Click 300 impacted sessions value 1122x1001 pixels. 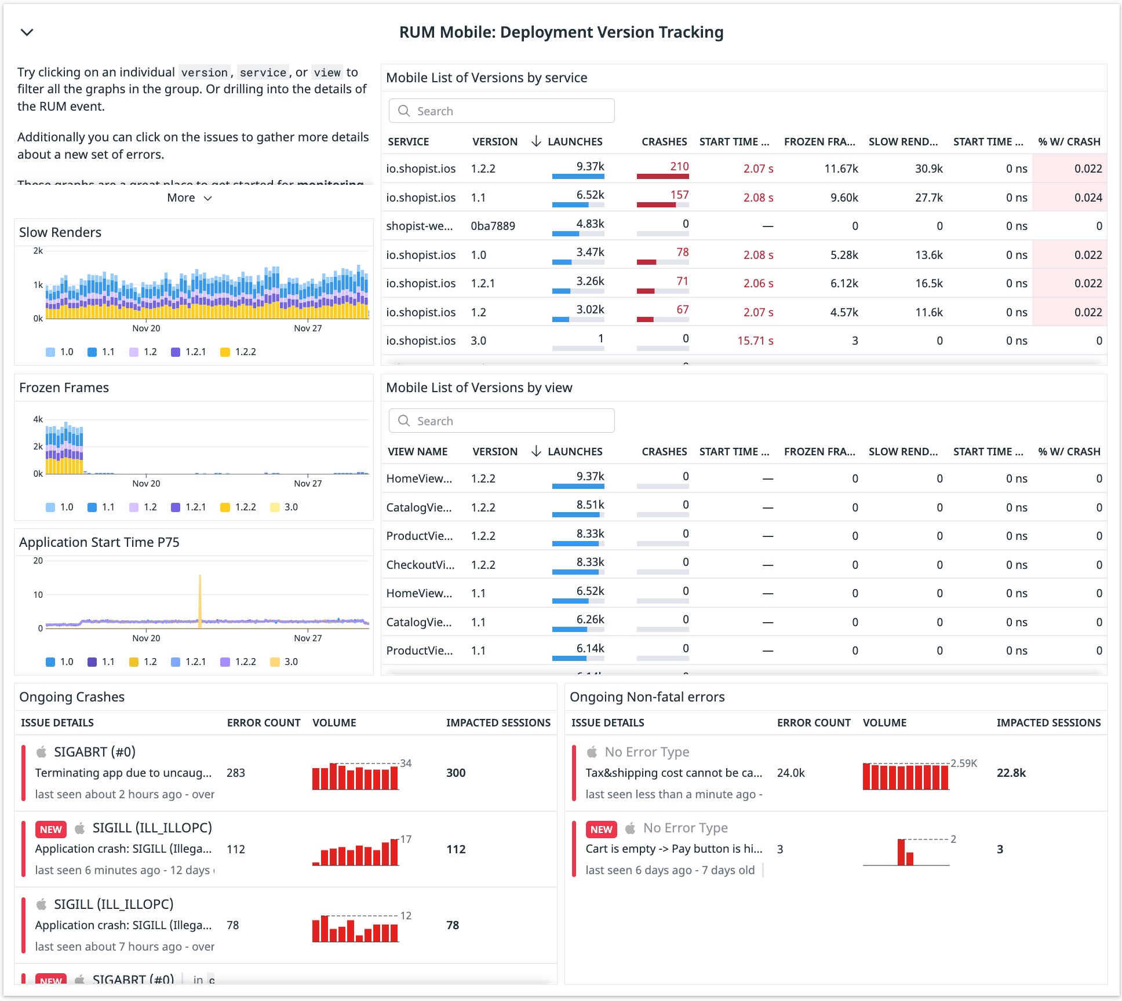point(456,773)
